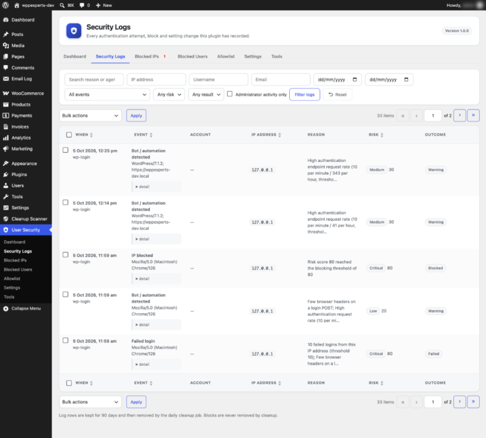This screenshot has height=438, width=486.
Task: Open Comments icon in sidebar
Action: pos(6,68)
